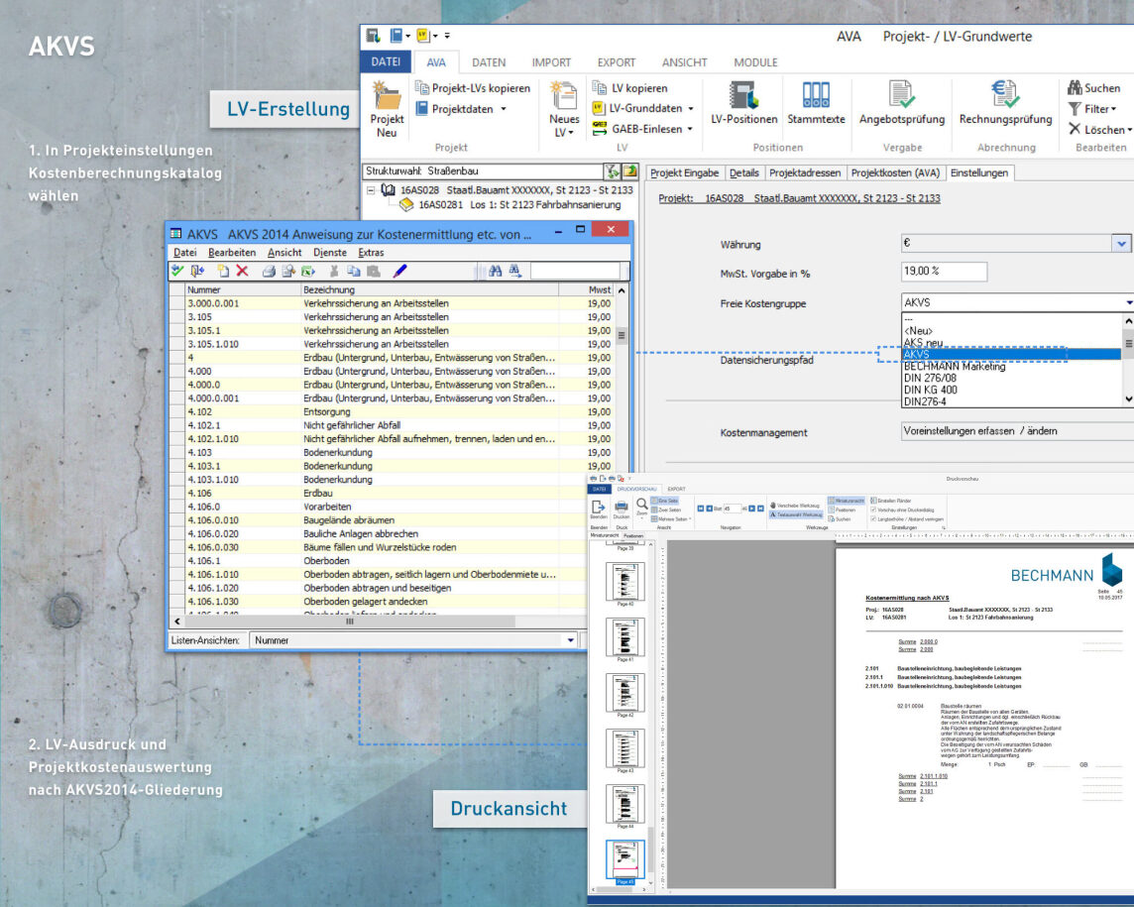Click the Excel export icon in AKVS toolbar
Screen dimensions: 1134x907
pos(308,271)
